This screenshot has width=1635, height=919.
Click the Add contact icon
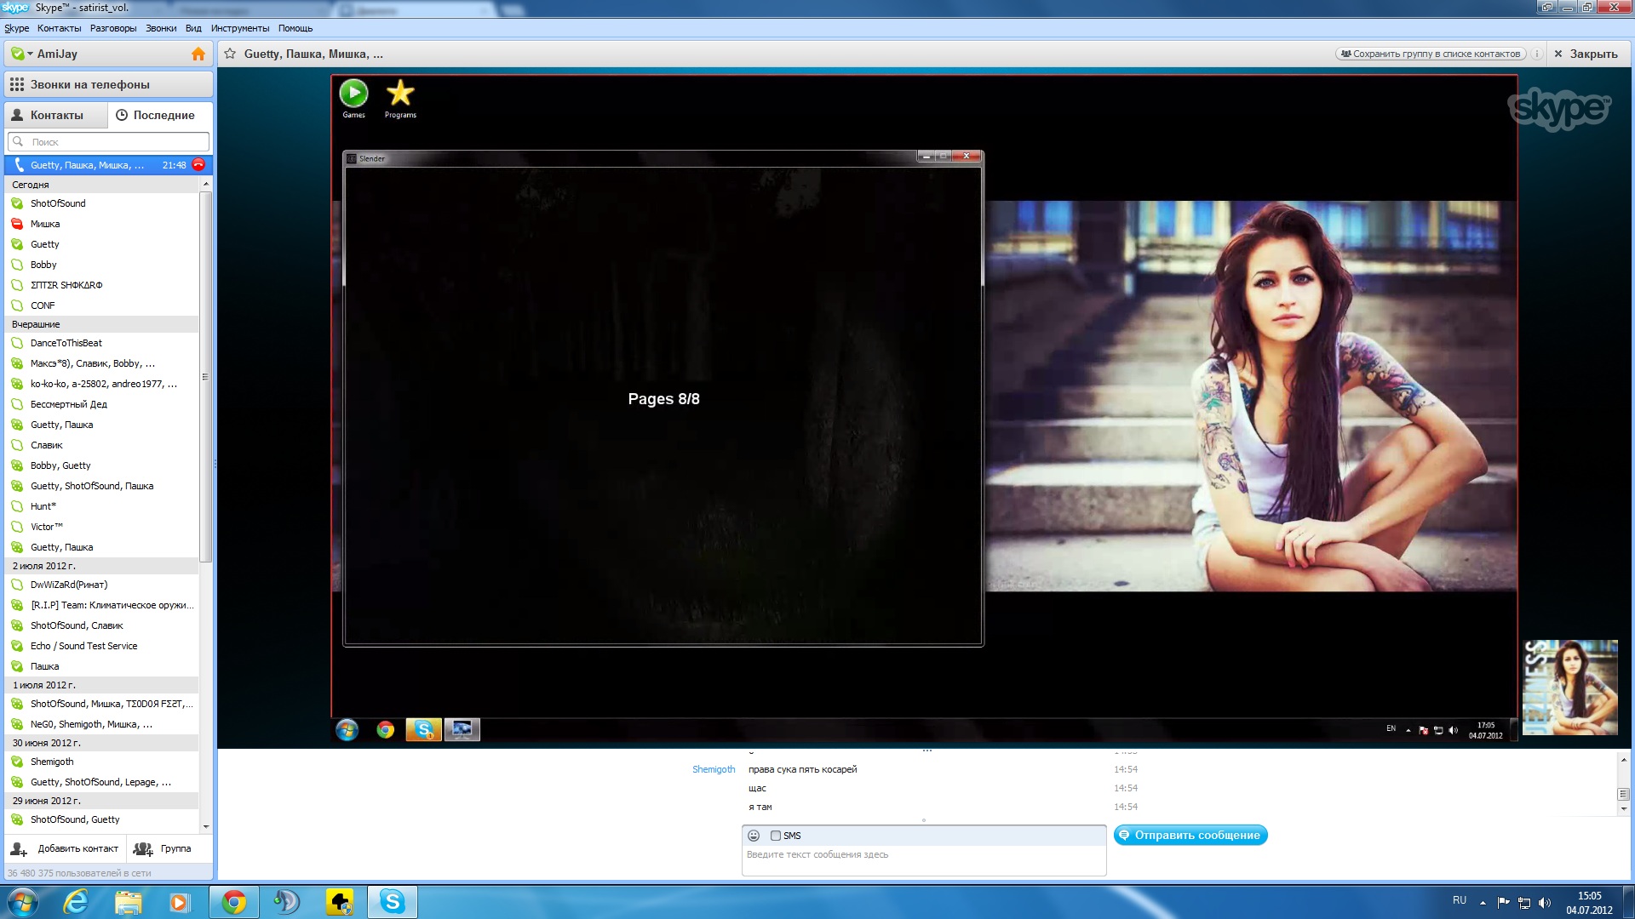coord(19,848)
